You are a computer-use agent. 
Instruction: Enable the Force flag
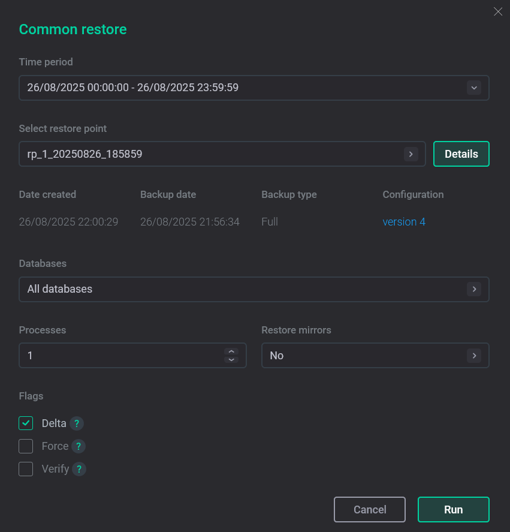pyautogui.click(x=26, y=446)
